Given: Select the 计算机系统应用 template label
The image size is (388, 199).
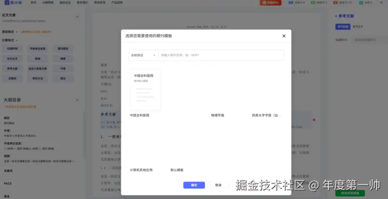Looking at the screenshot, I should click(x=141, y=170).
